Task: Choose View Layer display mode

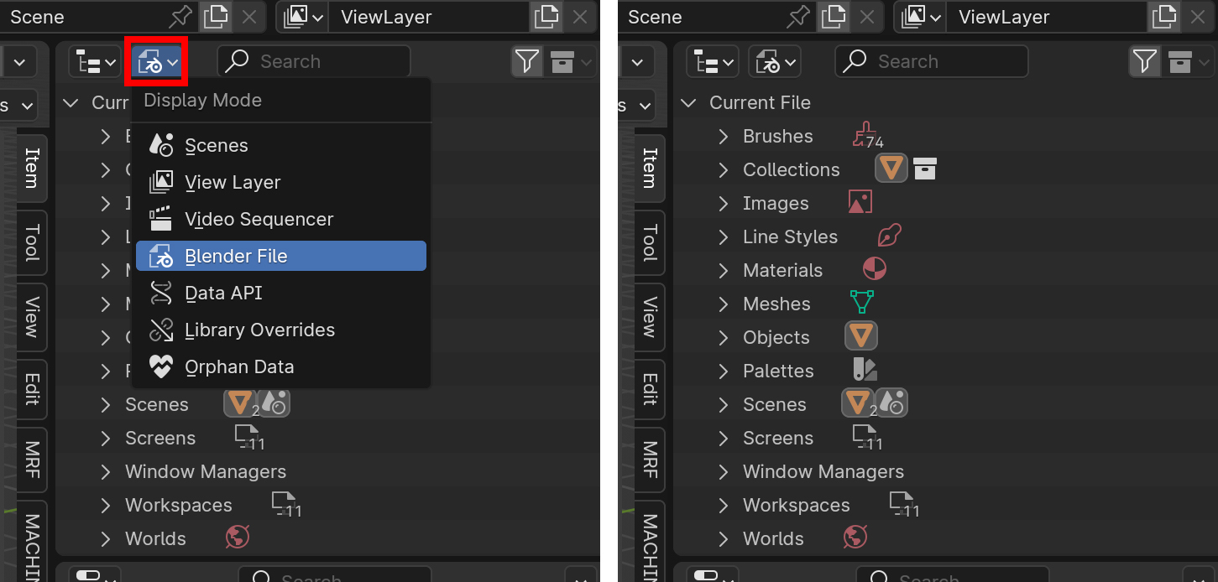Action: pyautogui.click(x=281, y=182)
